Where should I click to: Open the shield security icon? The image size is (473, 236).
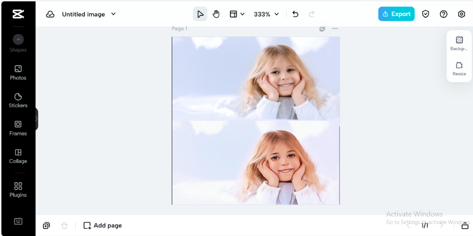(x=425, y=14)
